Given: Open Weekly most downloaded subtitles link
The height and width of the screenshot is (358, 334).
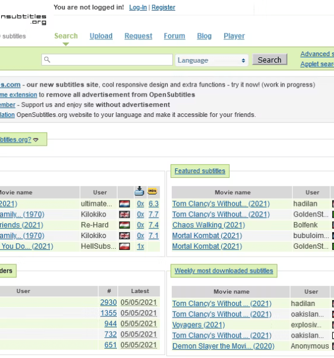Looking at the screenshot, I should point(224,271).
